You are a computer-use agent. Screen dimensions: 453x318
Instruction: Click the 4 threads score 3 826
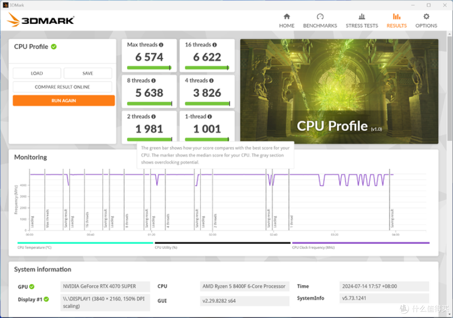(x=207, y=93)
